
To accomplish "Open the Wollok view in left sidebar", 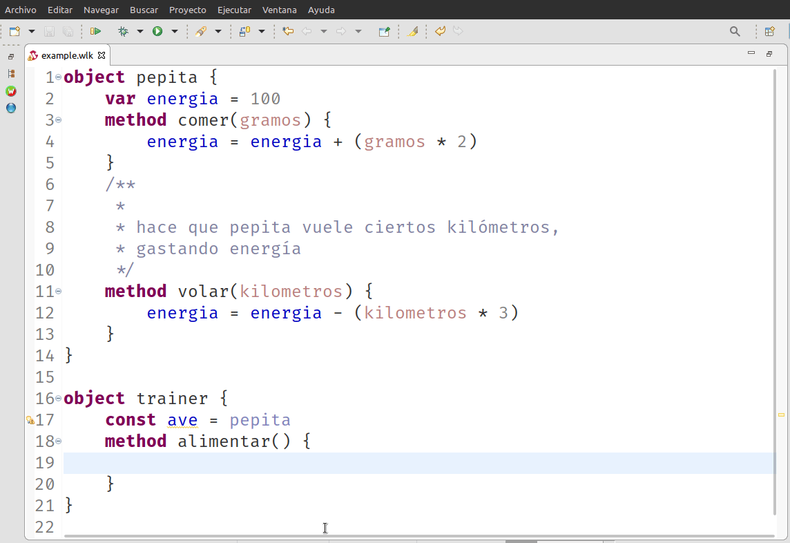I will pyautogui.click(x=11, y=91).
